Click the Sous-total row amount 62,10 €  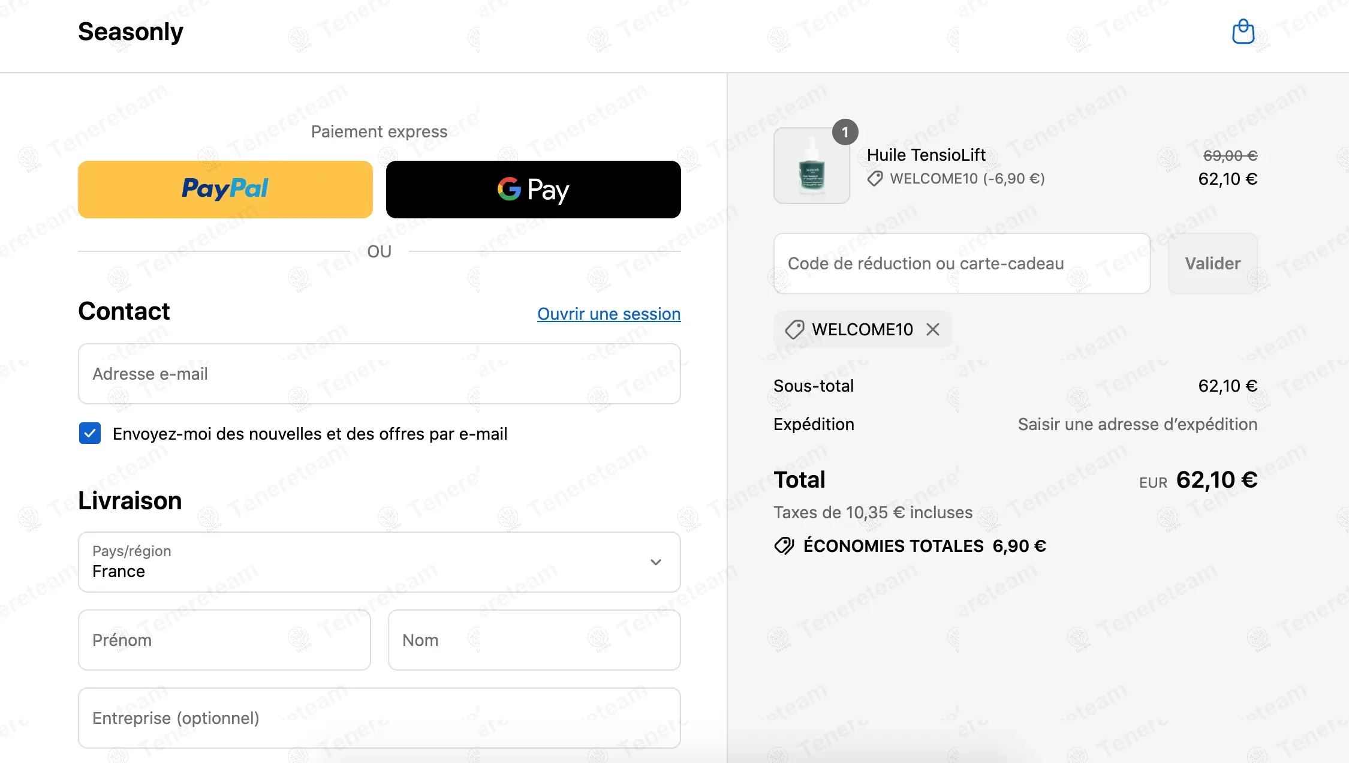pos(1228,386)
